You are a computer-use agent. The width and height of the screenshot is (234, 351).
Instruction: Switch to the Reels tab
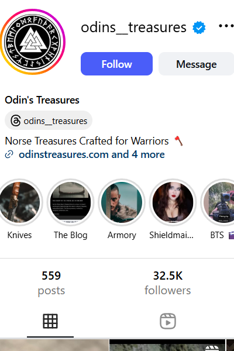pos(168,321)
